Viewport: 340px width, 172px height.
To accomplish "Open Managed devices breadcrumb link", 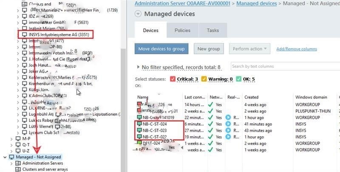I will point(257,3).
